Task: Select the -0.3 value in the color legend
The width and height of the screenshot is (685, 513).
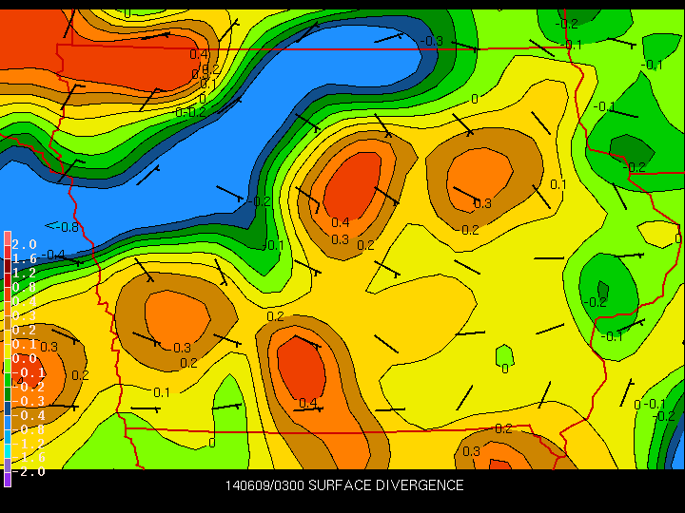Action: click(29, 401)
